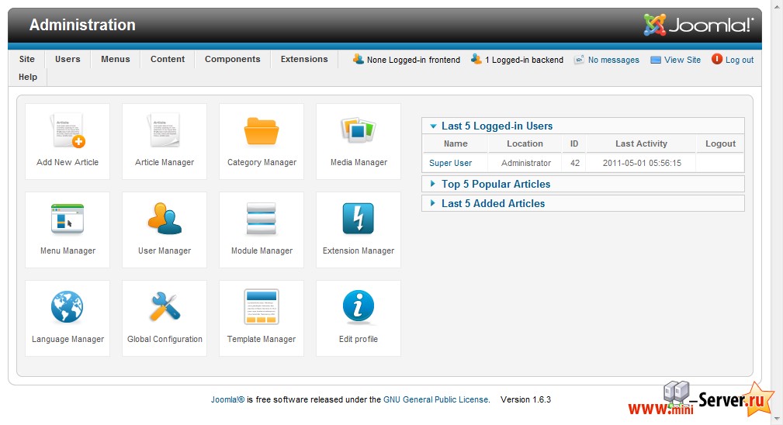The image size is (783, 425).
Task: Click the Joomla! logo in header
Action: click(698, 25)
